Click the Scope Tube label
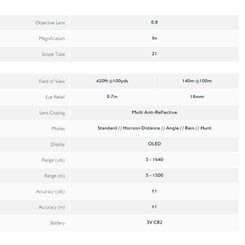245x245 pixels. coord(53,54)
